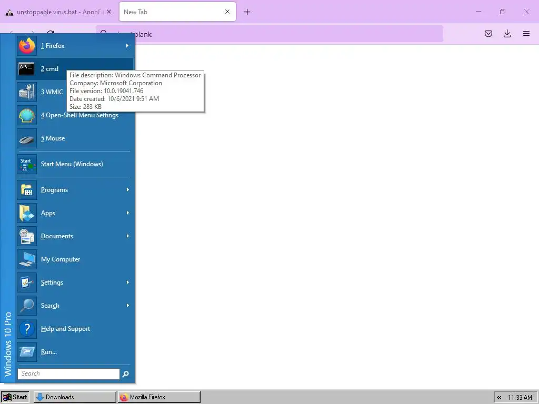Click the Run... icon
539x404 pixels.
tap(27, 352)
